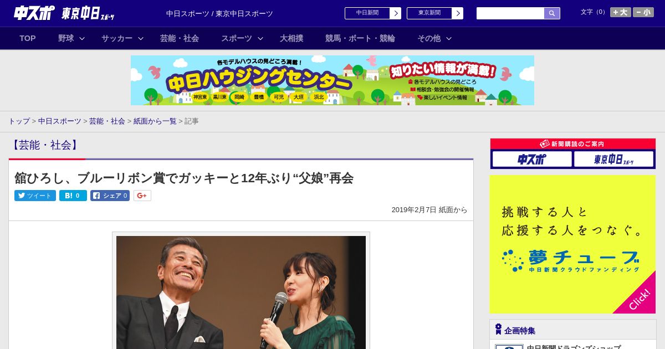Go to TOP in navigation bar

tap(28, 38)
